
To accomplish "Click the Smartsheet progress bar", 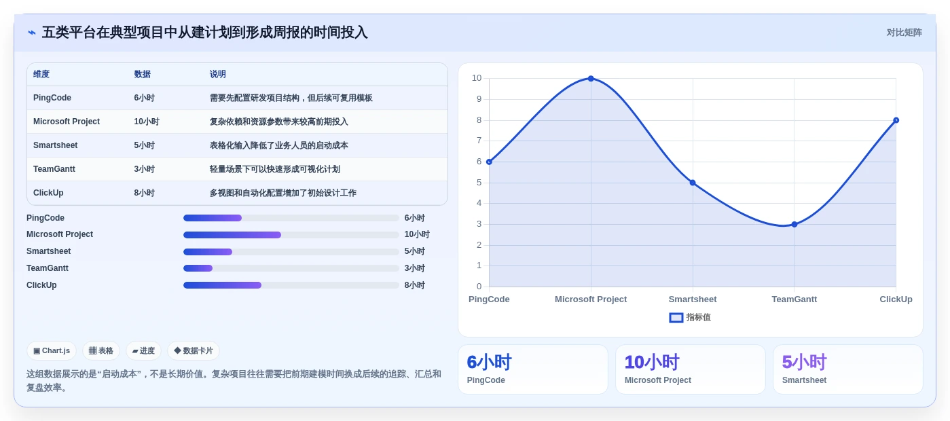I will 291,252.
